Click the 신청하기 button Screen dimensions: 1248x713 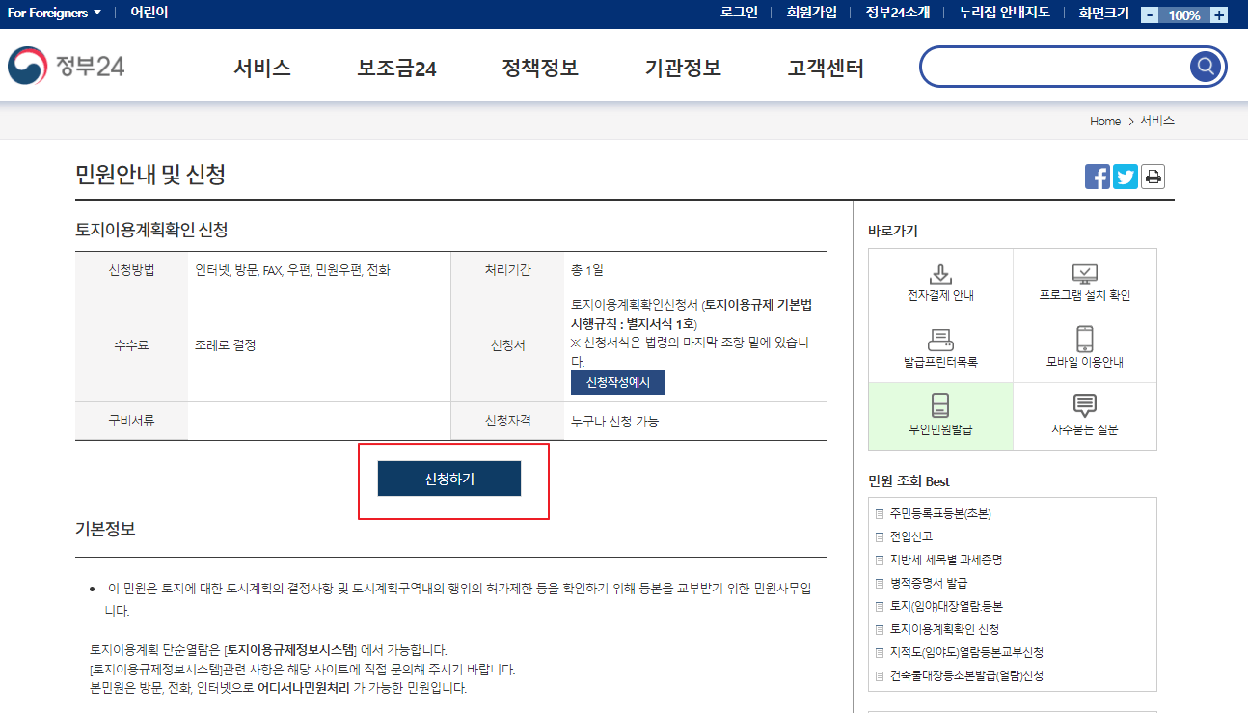coord(449,479)
